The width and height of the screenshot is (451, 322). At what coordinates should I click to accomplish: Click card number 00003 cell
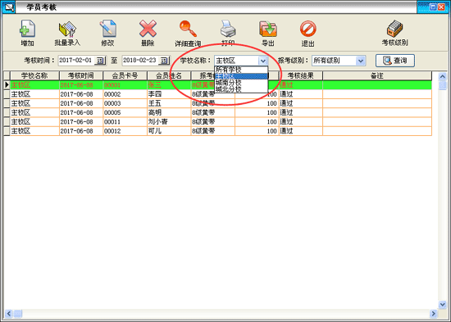point(125,103)
